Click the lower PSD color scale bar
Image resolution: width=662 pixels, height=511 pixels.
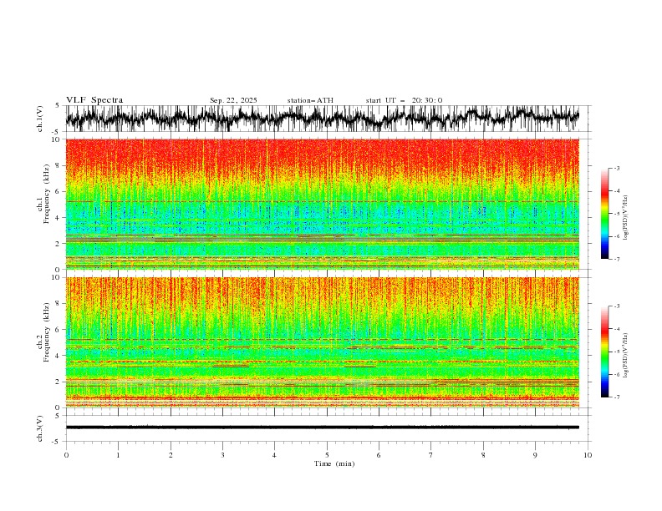(604, 352)
